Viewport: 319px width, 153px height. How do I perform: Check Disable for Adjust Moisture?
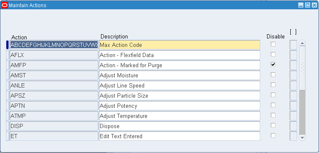pyautogui.click(x=273, y=75)
